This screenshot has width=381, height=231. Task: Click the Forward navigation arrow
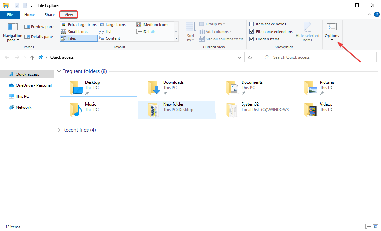click(x=17, y=57)
